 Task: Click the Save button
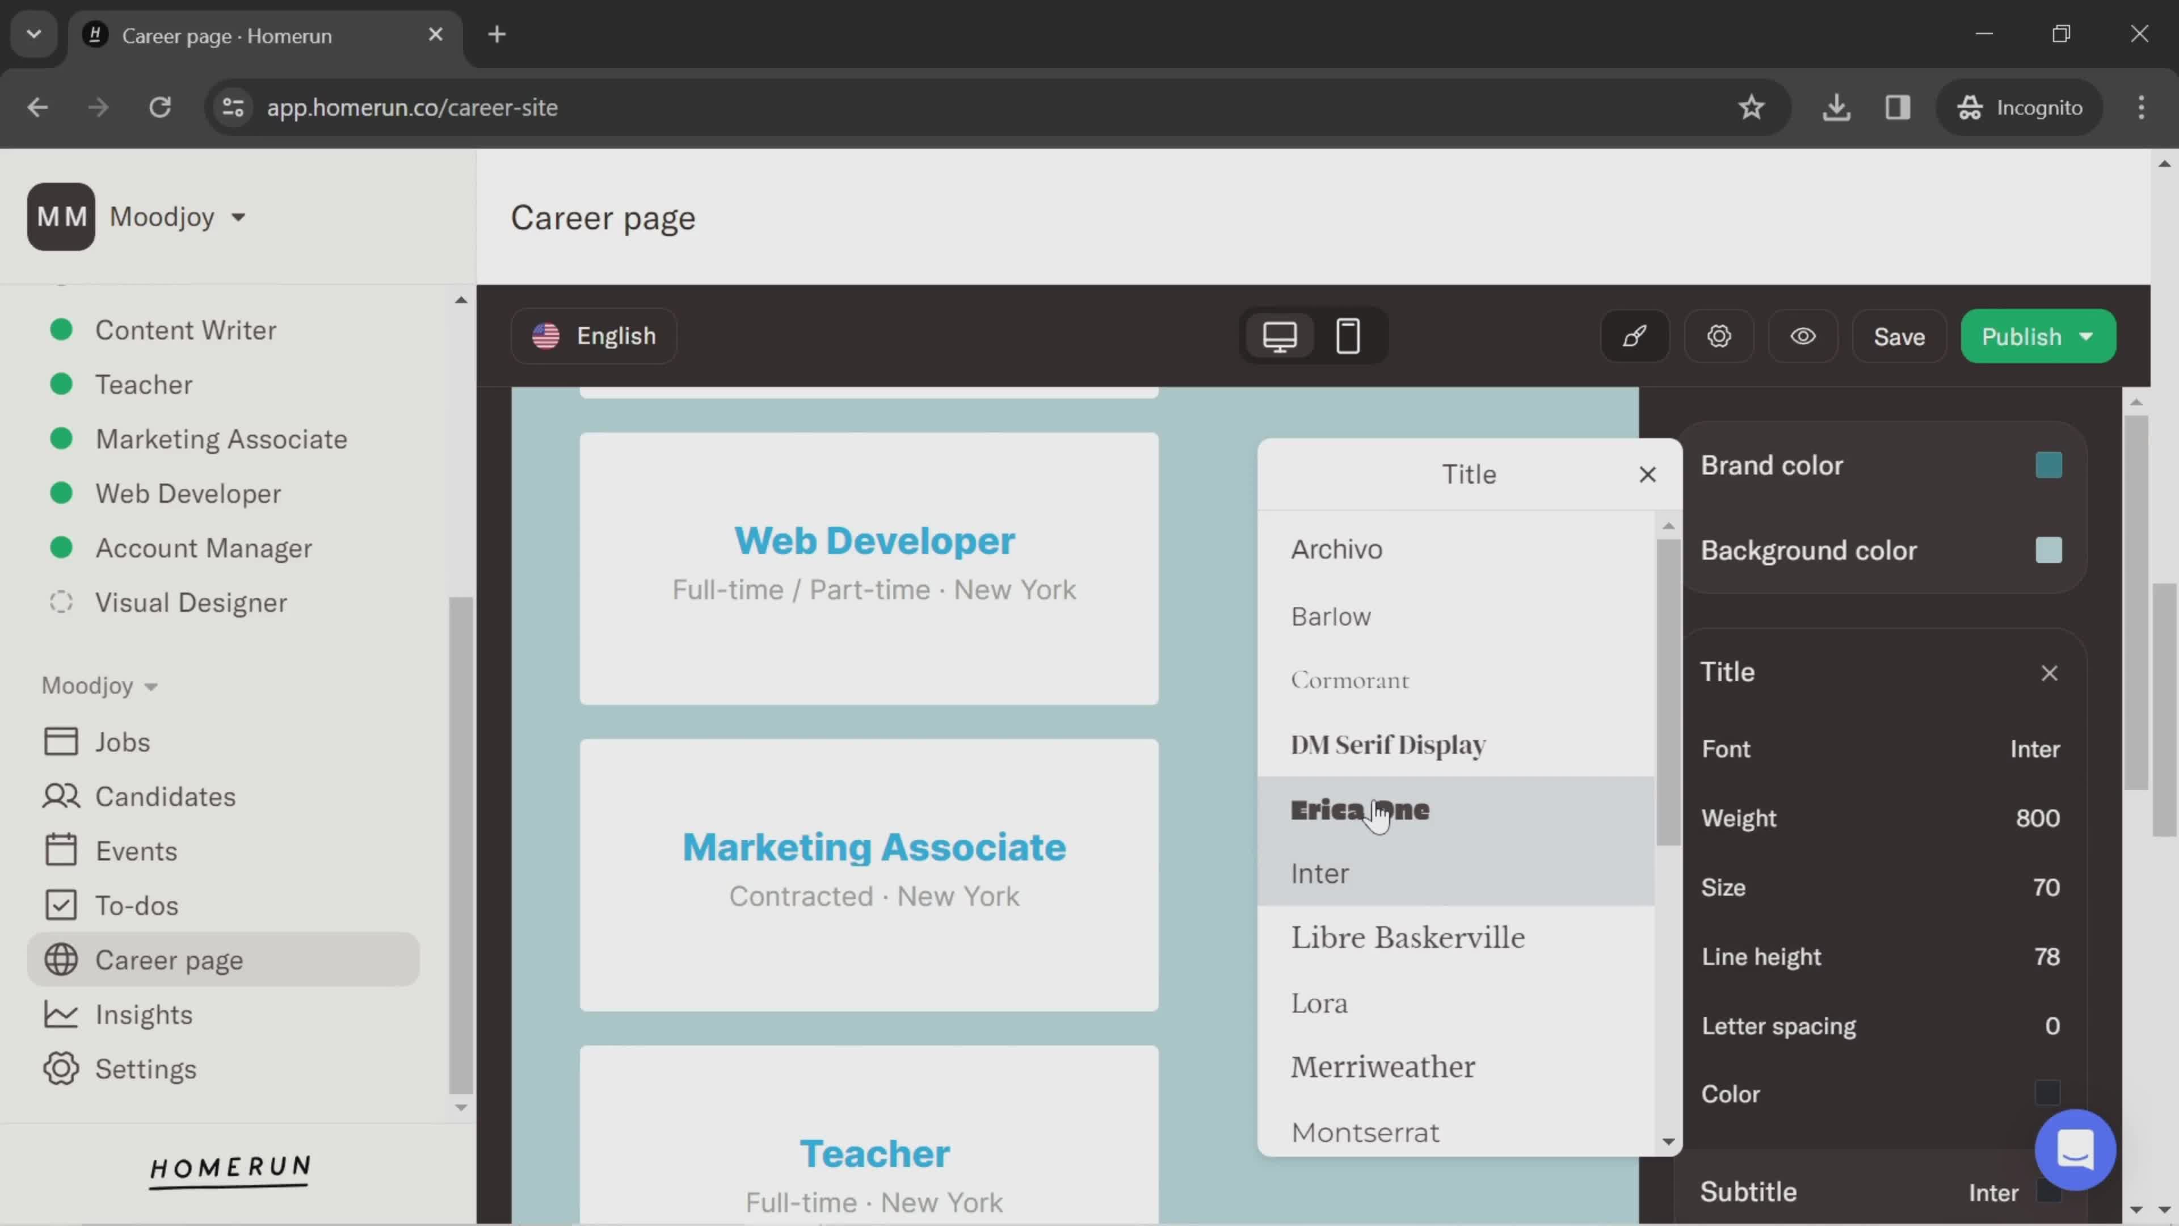(x=1899, y=336)
